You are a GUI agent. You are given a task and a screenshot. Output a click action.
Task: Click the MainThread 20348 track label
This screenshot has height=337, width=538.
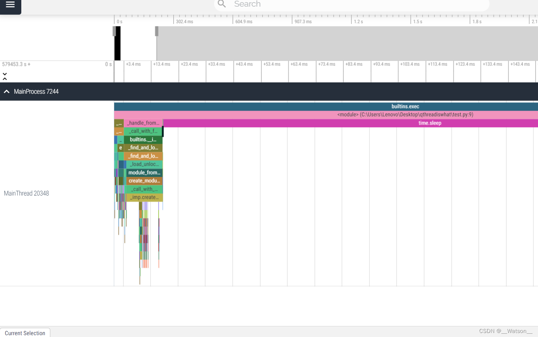(x=26, y=193)
